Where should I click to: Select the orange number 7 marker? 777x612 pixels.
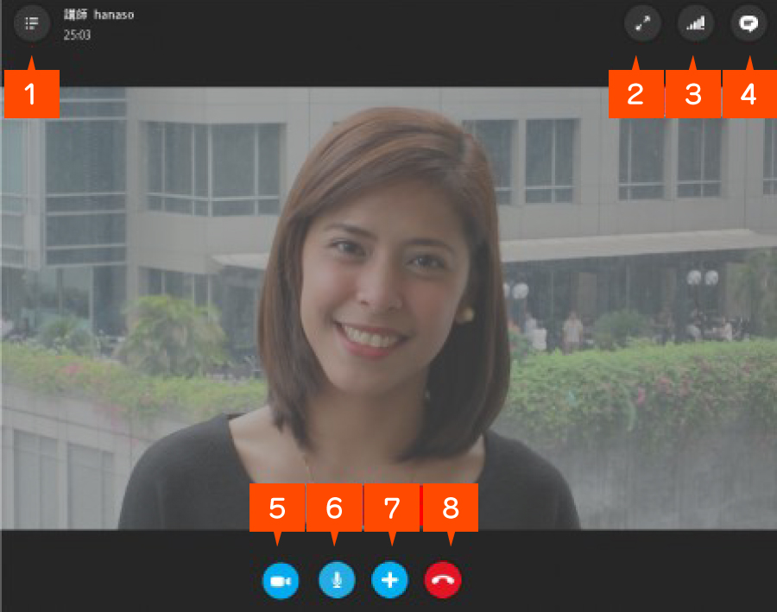pos(392,508)
